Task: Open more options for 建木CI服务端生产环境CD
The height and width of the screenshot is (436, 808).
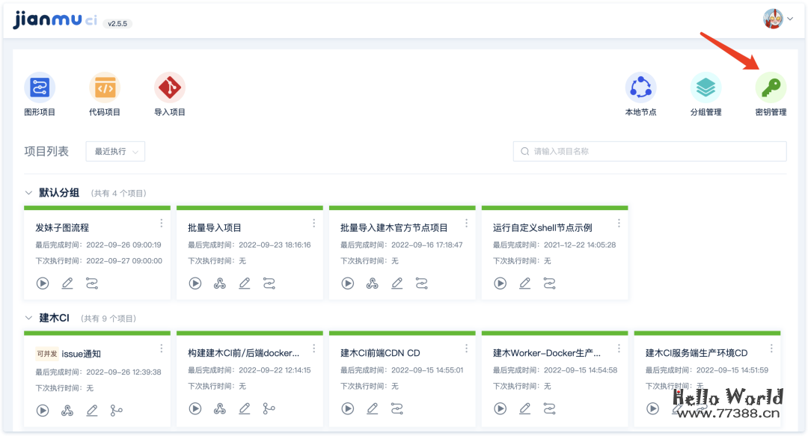Action: 771,349
